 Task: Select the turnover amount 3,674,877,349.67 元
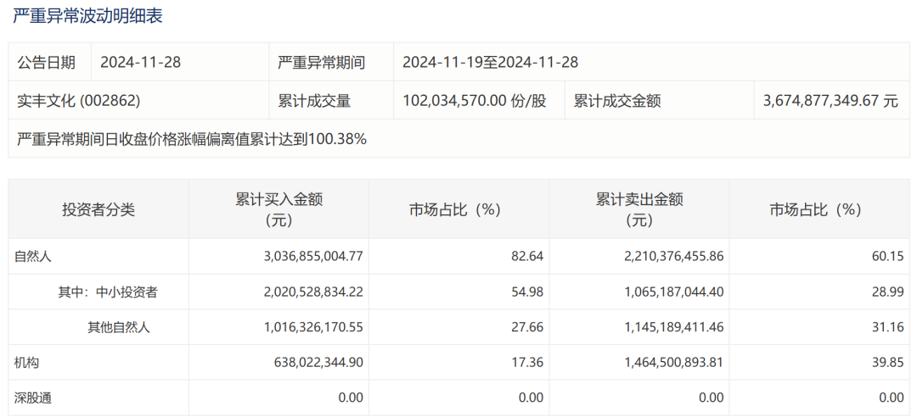[830, 101]
